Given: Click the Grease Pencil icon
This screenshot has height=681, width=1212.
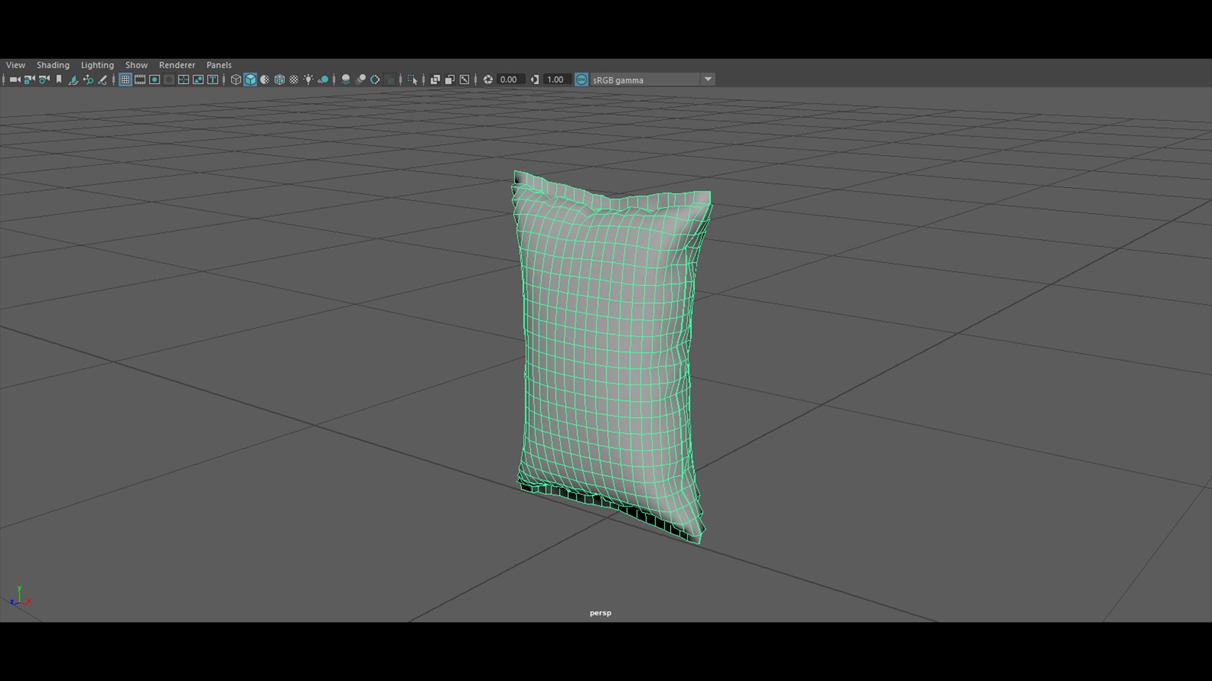Looking at the screenshot, I should click(102, 79).
